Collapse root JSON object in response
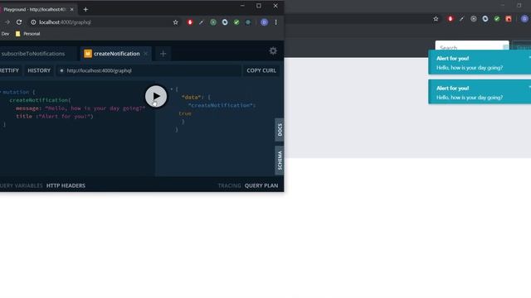Screen dimensions: 531x298 click(172, 89)
